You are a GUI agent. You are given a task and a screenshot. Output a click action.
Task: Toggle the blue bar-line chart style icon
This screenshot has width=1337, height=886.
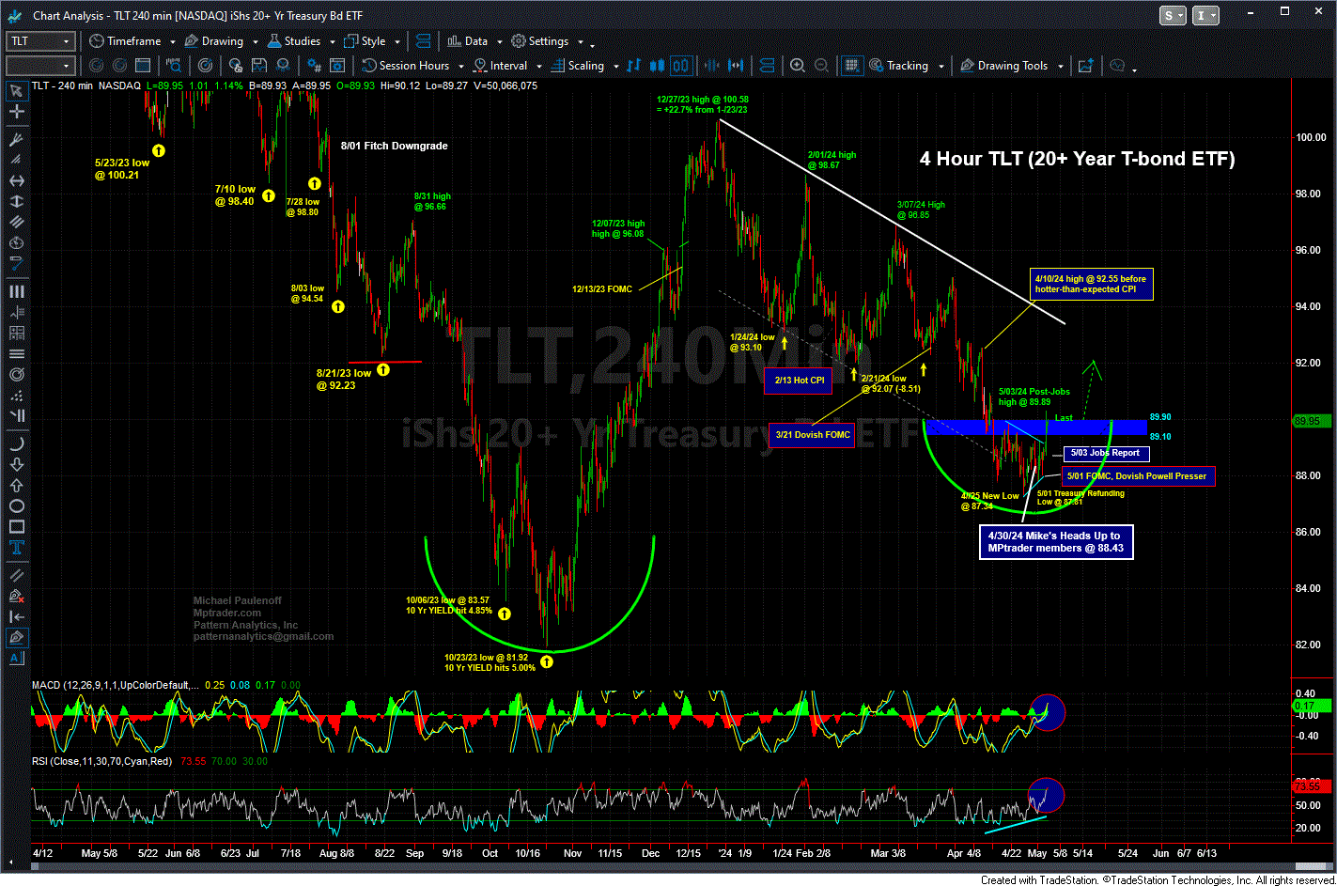635,66
